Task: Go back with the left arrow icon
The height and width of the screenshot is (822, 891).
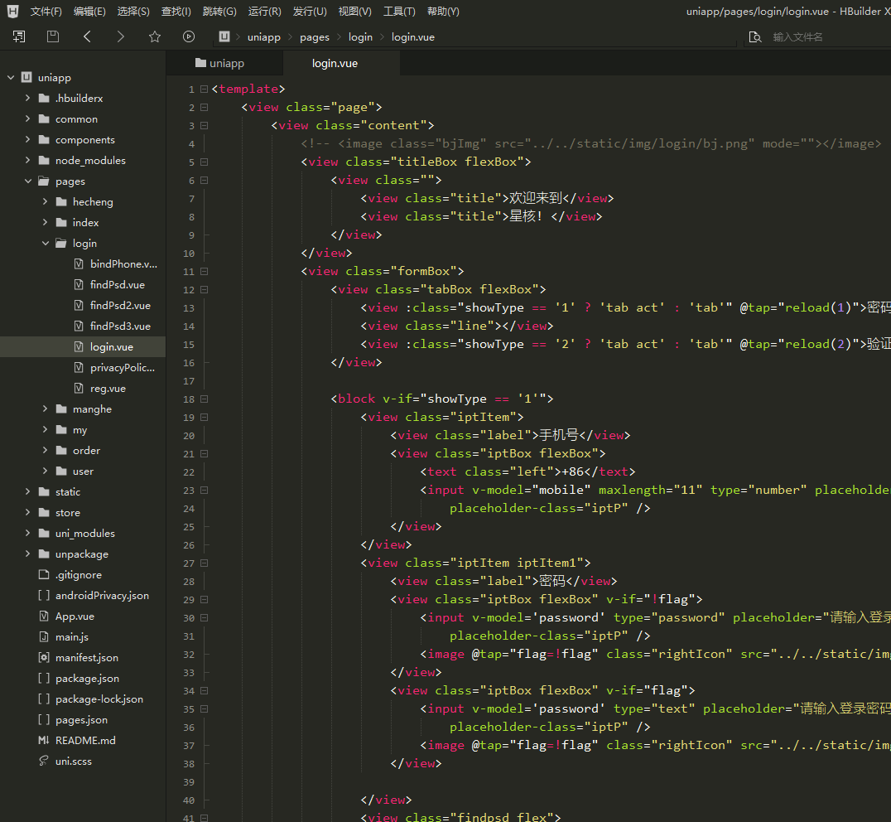Action: point(87,36)
